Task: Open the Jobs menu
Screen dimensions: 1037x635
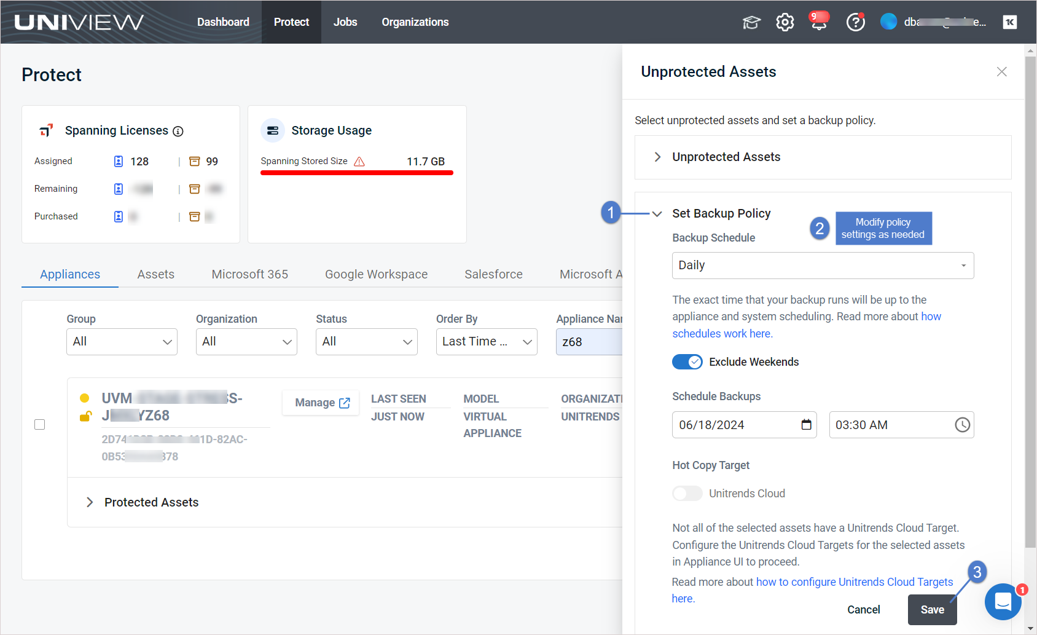Action: tap(345, 22)
